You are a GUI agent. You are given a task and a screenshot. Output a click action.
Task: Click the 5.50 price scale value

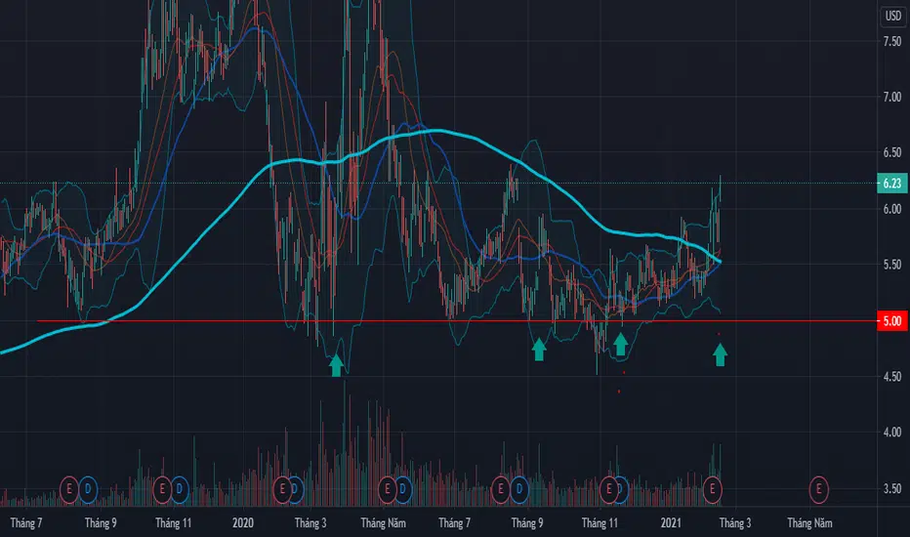[892, 265]
